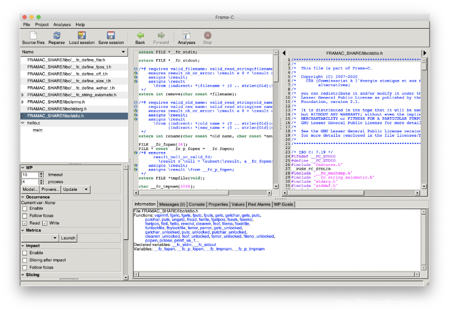
Task: Toggle Slicing after impact checkbox
Action: point(25,260)
